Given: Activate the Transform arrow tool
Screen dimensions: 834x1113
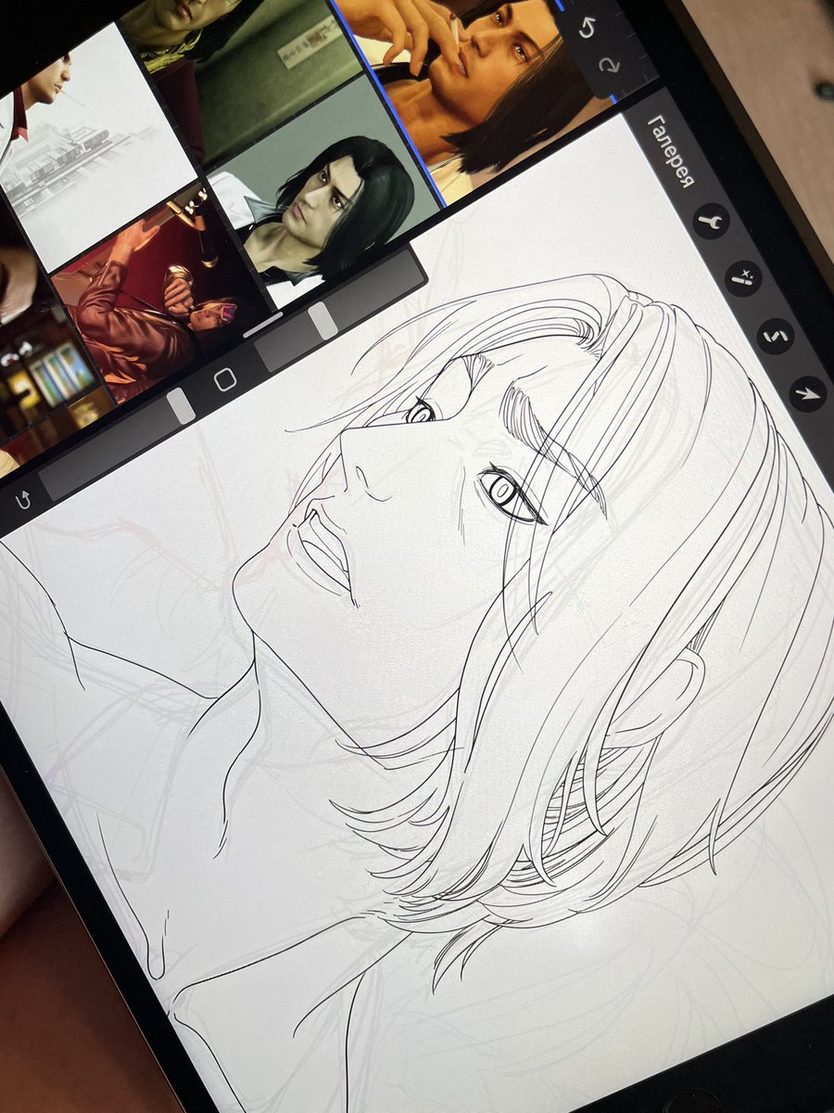Looking at the screenshot, I should [x=807, y=393].
